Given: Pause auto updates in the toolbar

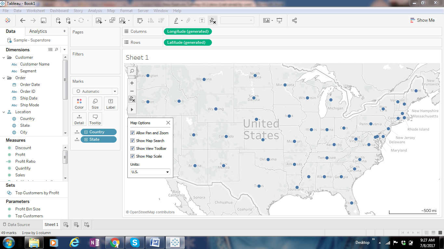Looking at the screenshot, I should click(68, 20).
